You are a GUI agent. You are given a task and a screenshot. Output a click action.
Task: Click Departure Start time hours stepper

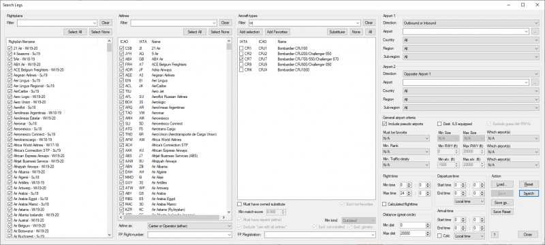[464, 185]
